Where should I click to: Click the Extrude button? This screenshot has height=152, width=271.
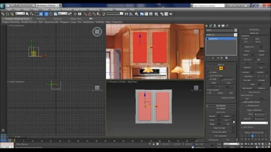212,117
